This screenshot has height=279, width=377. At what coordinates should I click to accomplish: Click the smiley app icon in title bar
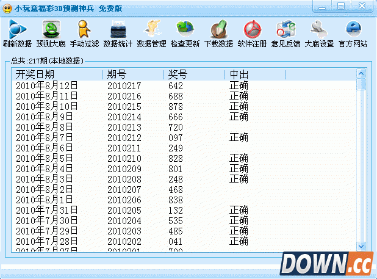point(7,9)
